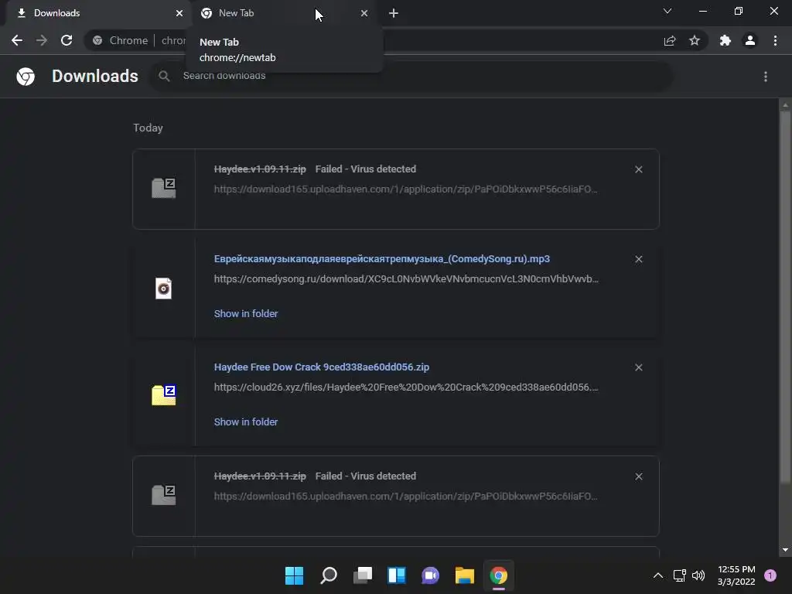This screenshot has width=792, height=594.
Task: Click the downloads list scrollbar thumb
Action: click(785, 297)
